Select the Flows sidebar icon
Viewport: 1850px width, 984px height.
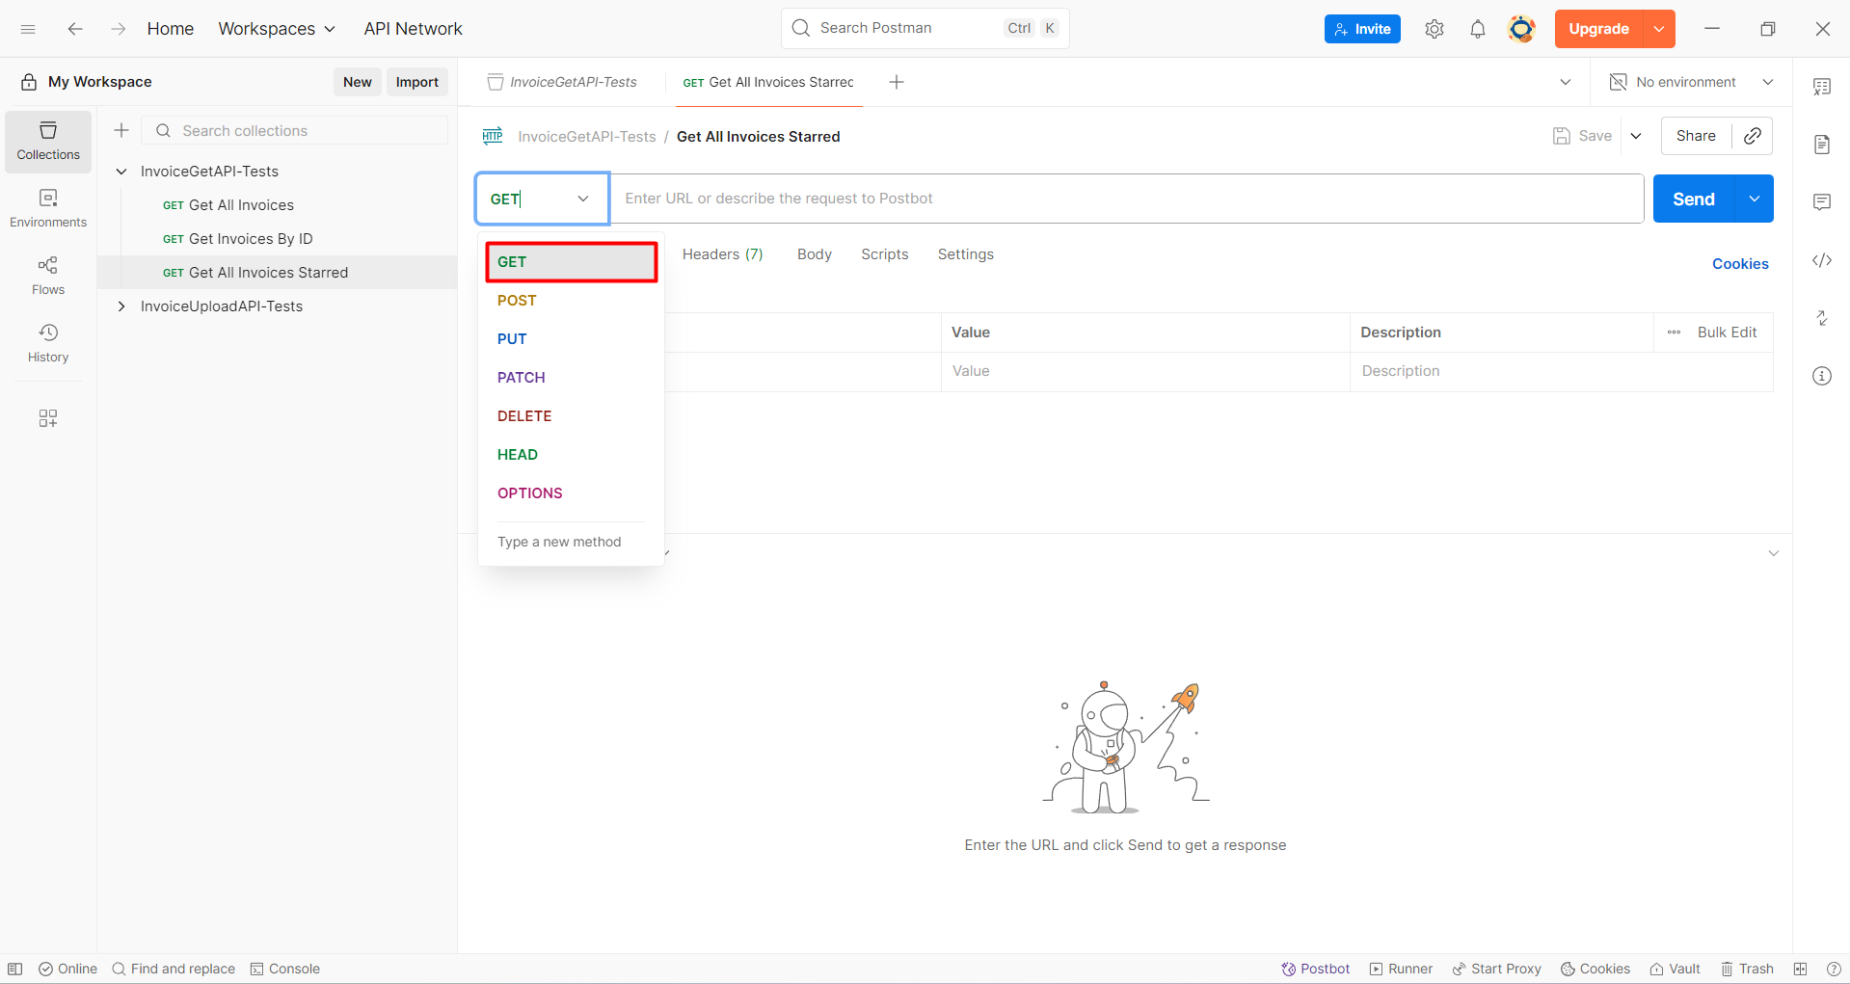point(47,275)
